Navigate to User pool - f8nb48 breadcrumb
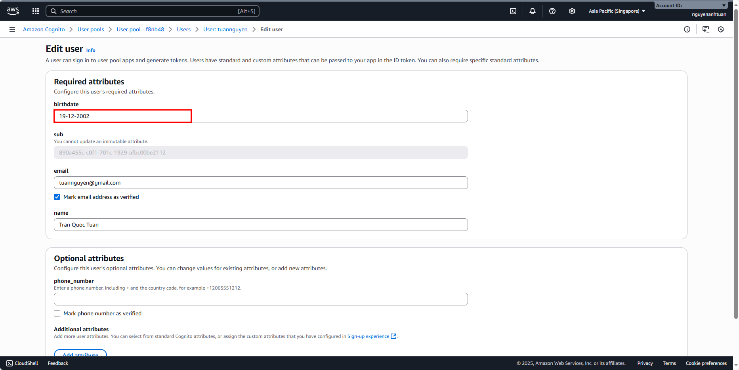The height and width of the screenshot is (370, 739). point(140,29)
